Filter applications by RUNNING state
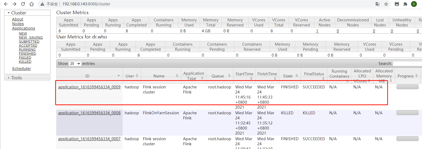This screenshot has width=422, height=149. (x=27, y=50)
